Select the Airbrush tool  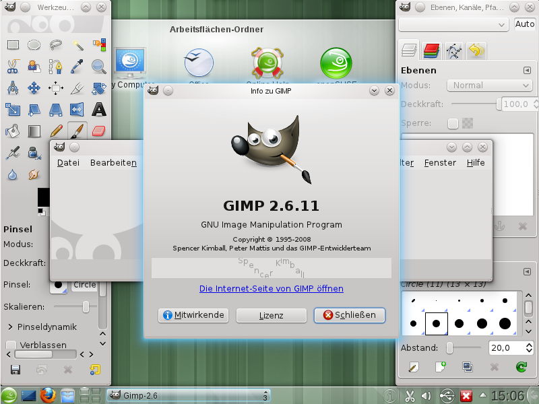13,153
